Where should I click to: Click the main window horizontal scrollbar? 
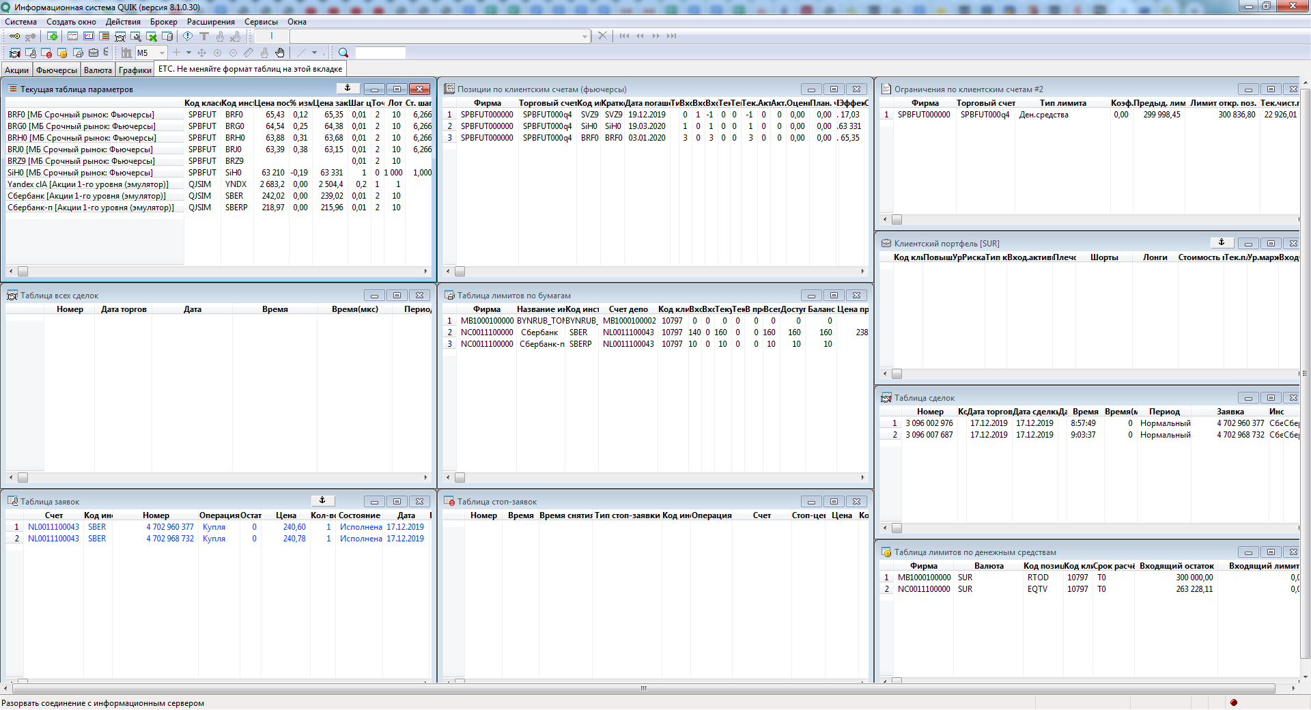tap(642, 688)
